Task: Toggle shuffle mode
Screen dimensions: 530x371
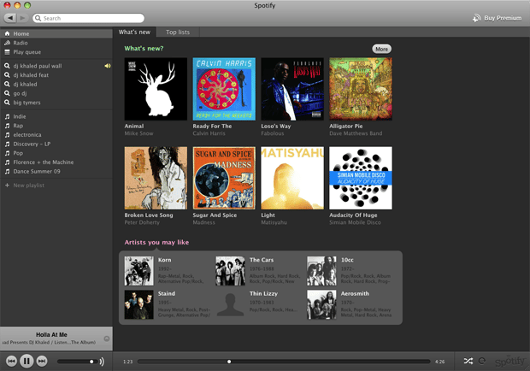Action: pyautogui.click(x=468, y=362)
